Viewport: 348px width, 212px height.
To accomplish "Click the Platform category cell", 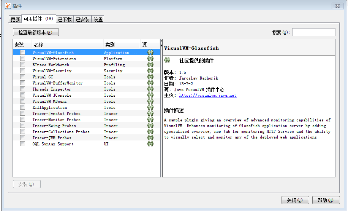I will tap(113, 59).
